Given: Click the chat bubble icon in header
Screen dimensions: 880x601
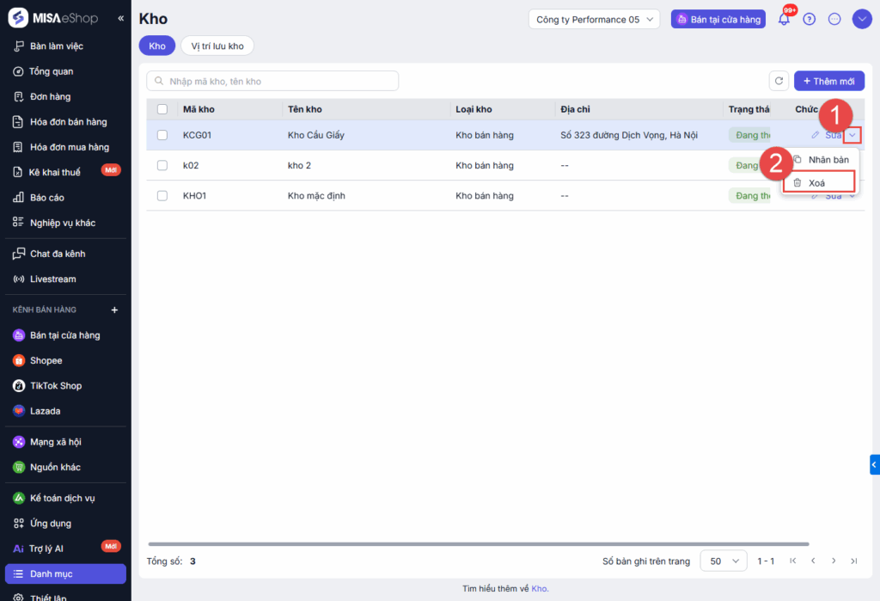Looking at the screenshot, I should [x=834, y=19].
